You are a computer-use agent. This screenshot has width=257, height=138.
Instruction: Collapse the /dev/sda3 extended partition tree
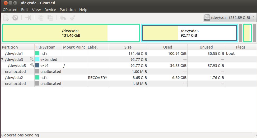2,59
